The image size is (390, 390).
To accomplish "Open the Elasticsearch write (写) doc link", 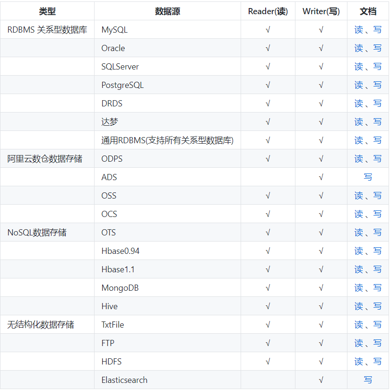I will (x=368, y=380).
